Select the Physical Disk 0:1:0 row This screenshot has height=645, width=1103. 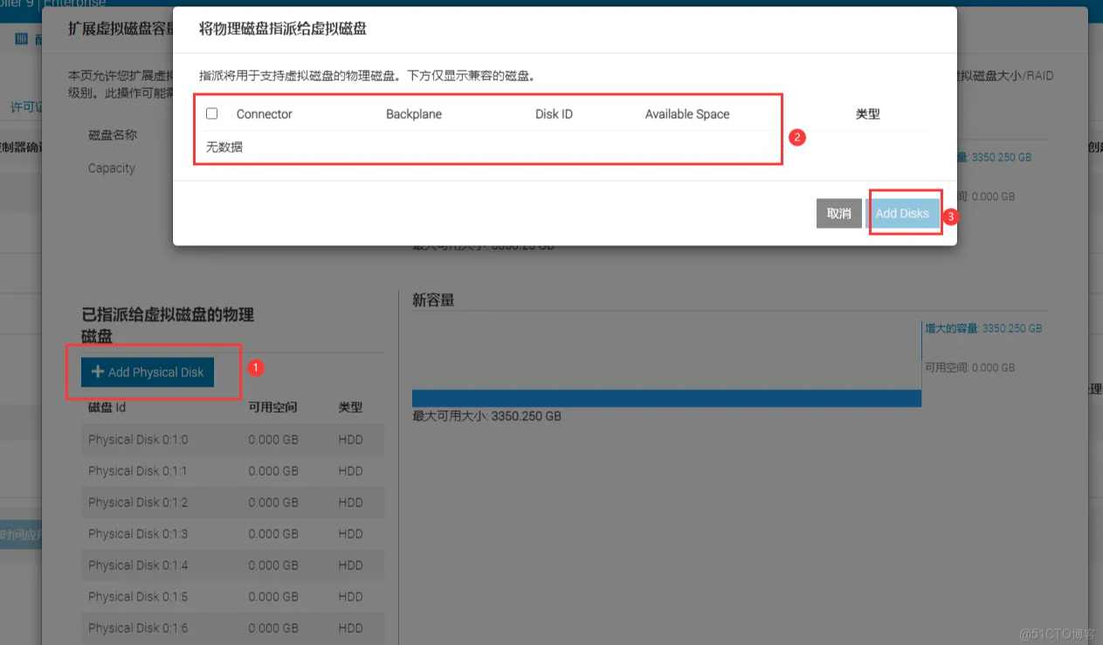138,440
